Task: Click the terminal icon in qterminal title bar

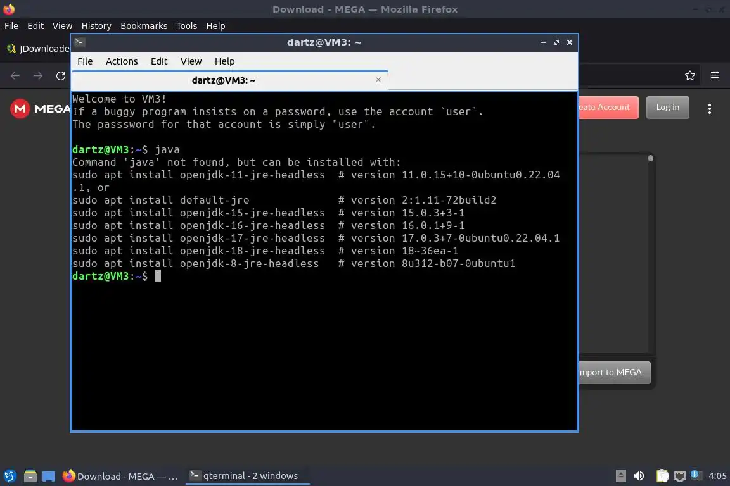Action: (x=79, y=42)
